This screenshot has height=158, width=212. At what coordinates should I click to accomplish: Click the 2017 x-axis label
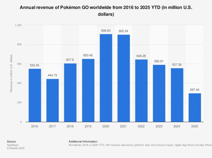(52, 126)
